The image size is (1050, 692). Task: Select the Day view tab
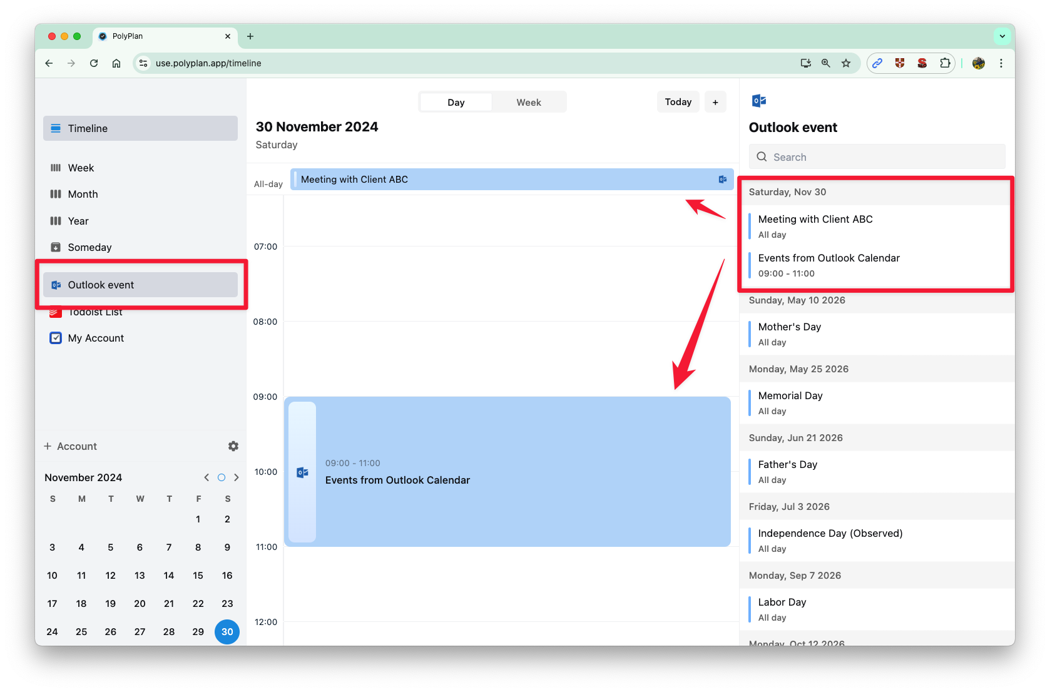click(456, 103)
